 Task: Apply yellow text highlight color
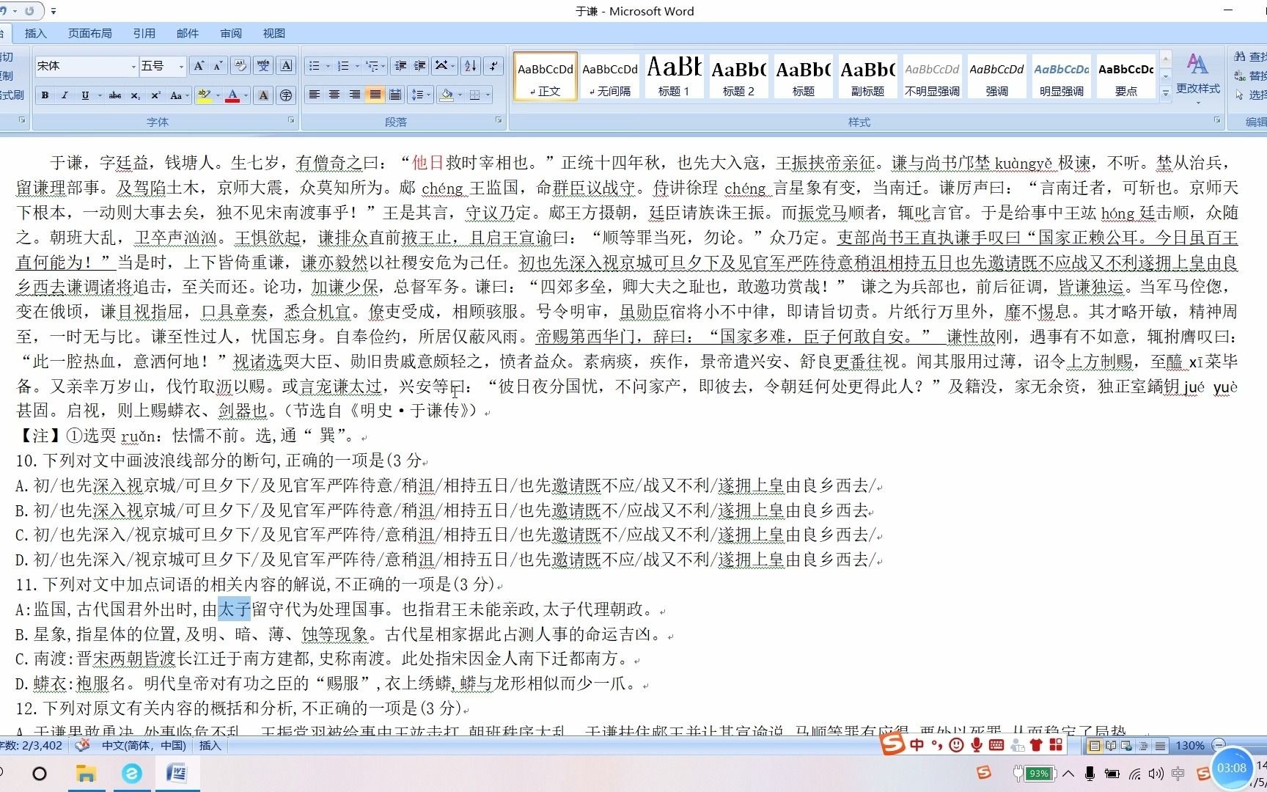(x=205, y=95)
